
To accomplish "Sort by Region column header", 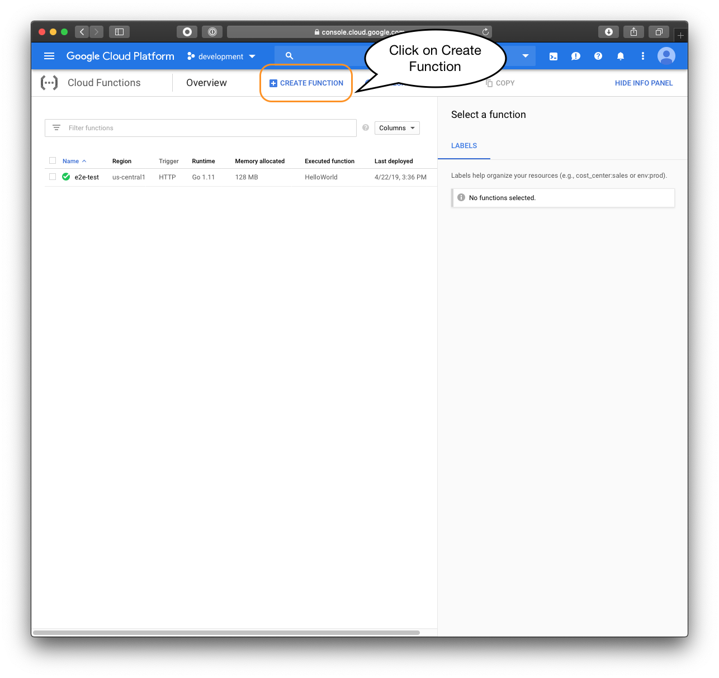I will pos(122,161).
